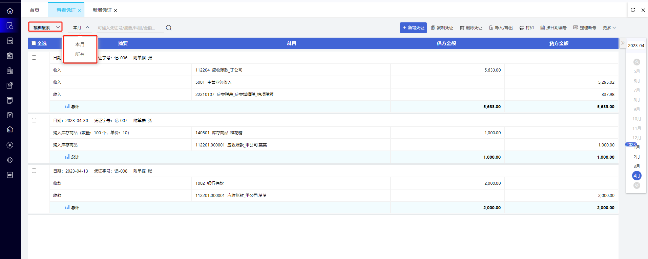The image size is (648, 259).
Task: Switch to the 查看凭证 tab
Action: [x=66, y=10]
